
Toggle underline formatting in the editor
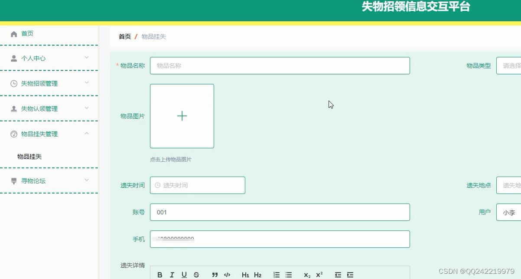click(184, 275)
